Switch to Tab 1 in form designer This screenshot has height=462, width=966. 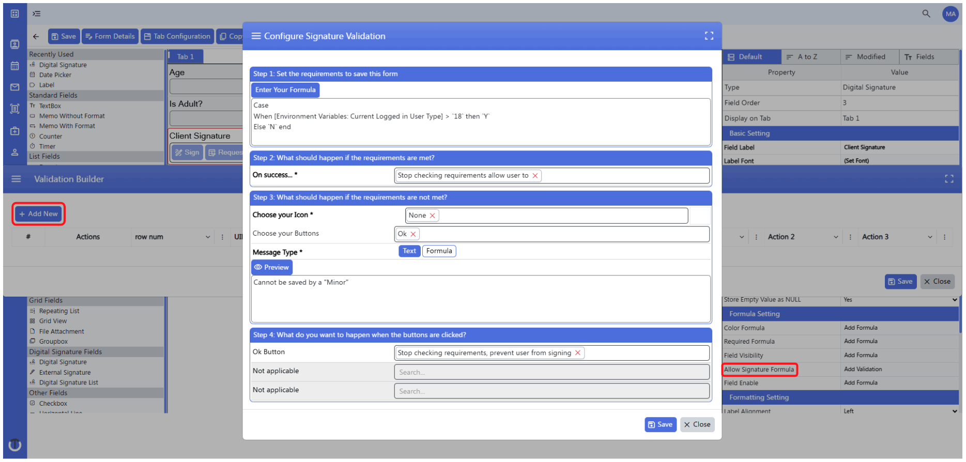click(x=186, y=57)
